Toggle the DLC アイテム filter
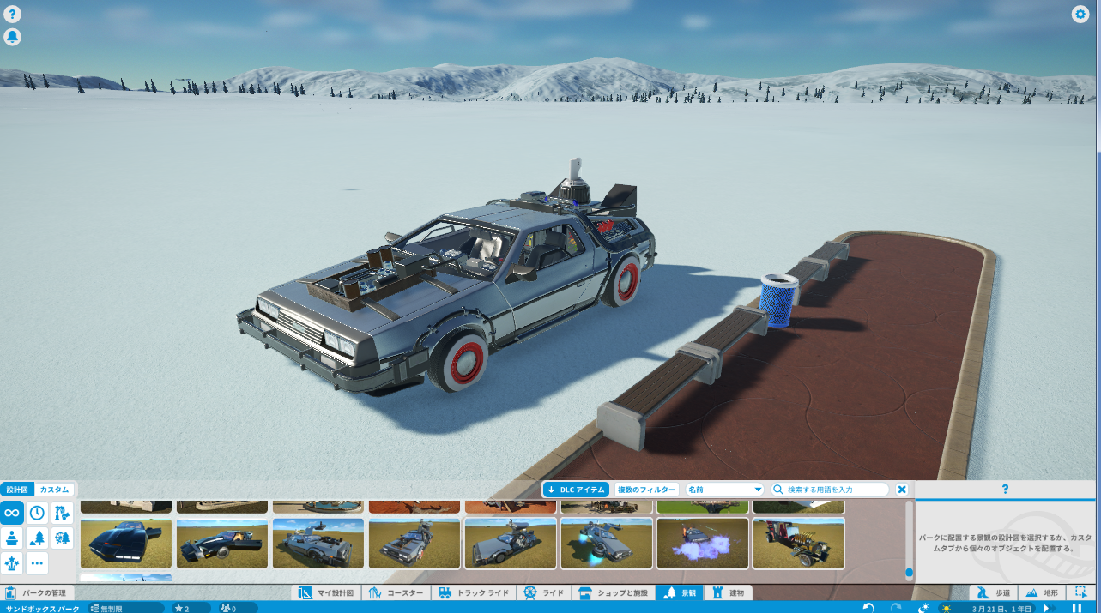The image size is (1101, 613). [576, 490]
